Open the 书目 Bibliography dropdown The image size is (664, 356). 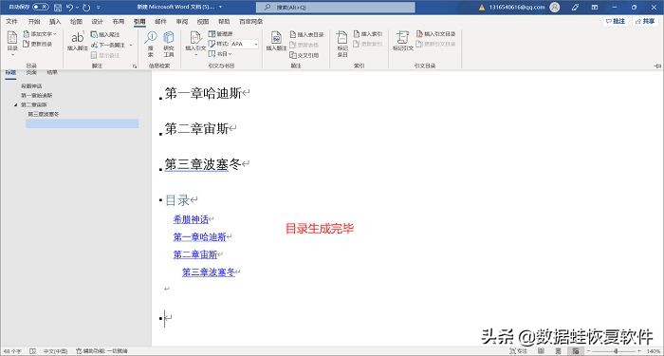(x=220, y=54)
